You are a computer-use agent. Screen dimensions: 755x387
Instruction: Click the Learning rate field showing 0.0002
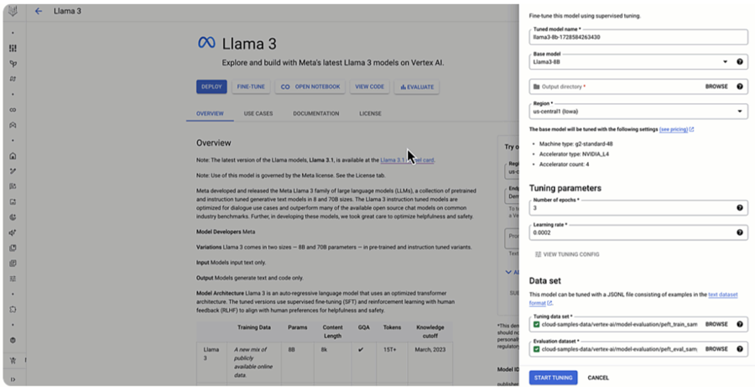pos(638,233)
